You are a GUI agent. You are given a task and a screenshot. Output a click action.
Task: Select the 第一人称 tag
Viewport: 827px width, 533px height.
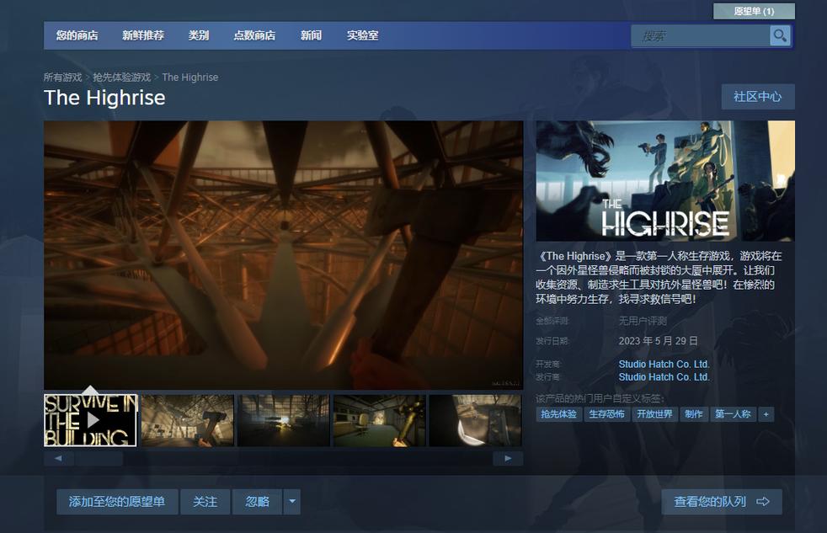(x=734, y=414)
